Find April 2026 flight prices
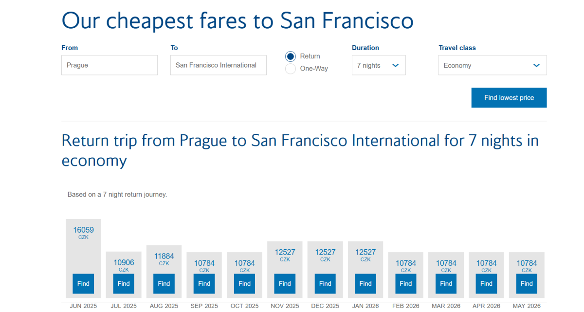This screenshot has width=584, height=312. [487, 284]
